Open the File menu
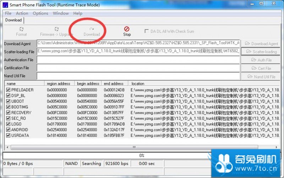Screen dimensions: 284x178 pyautogui.click(x=8, y=13)
